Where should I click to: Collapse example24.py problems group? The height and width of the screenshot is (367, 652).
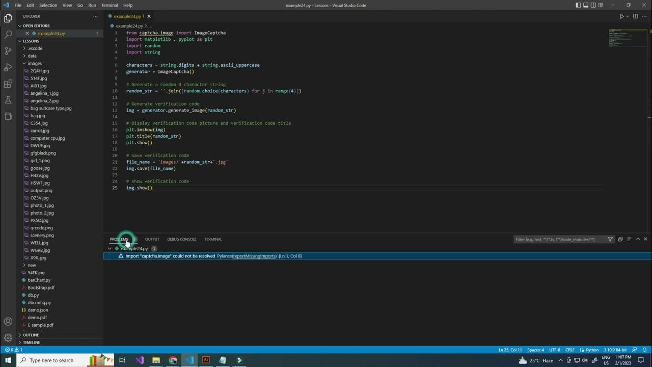click(110, 249)
